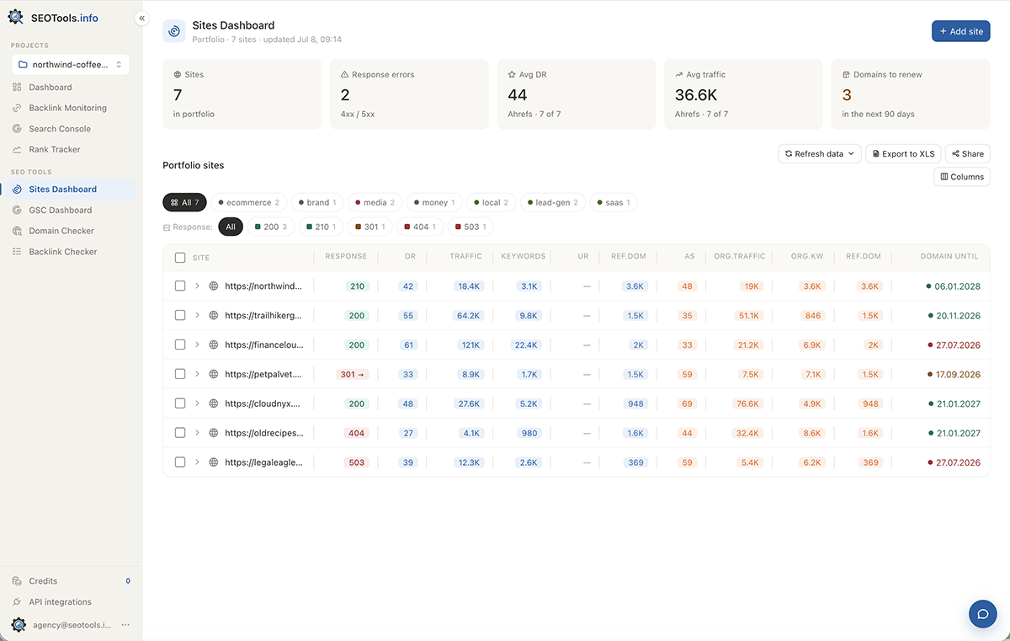
Task: Filter sites by lead-gen tag
Action: point(553,203)
